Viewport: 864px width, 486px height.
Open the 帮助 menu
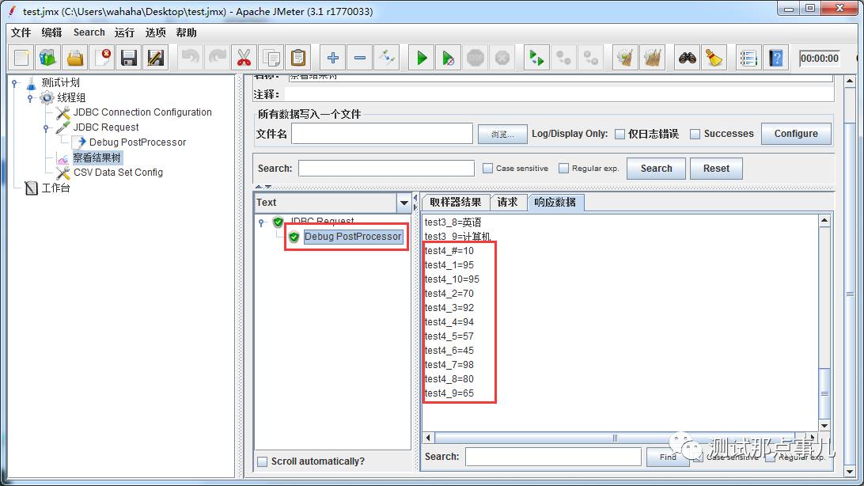click(x=186, y=32)
